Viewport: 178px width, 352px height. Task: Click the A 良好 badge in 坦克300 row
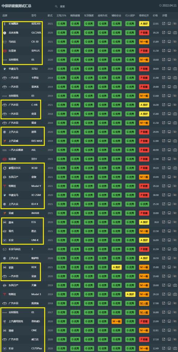click(x=144, y=24)
